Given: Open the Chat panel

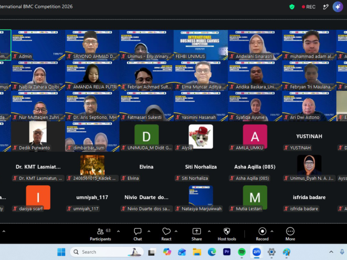Looking at the screenshot, I should coord(137,234).
